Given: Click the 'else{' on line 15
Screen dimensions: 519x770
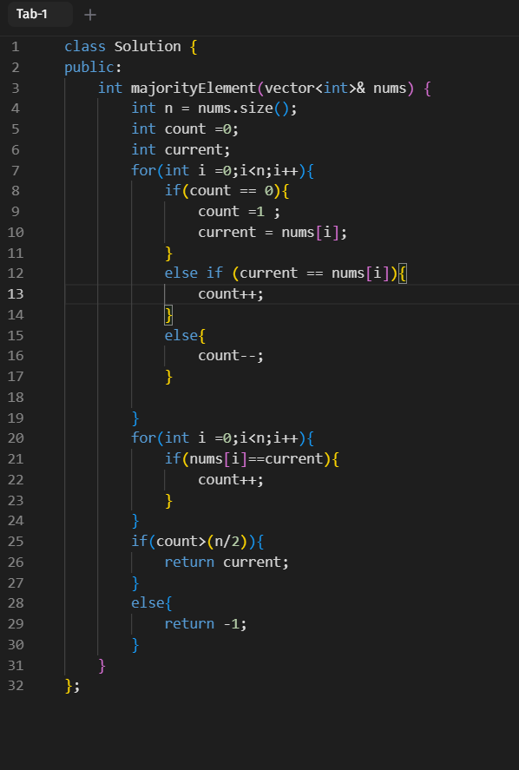Looking at the screenshot, I should click(185, 335).
